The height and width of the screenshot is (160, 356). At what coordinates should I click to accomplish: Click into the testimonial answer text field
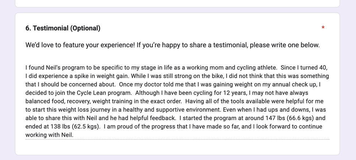(x=177, y=101)
